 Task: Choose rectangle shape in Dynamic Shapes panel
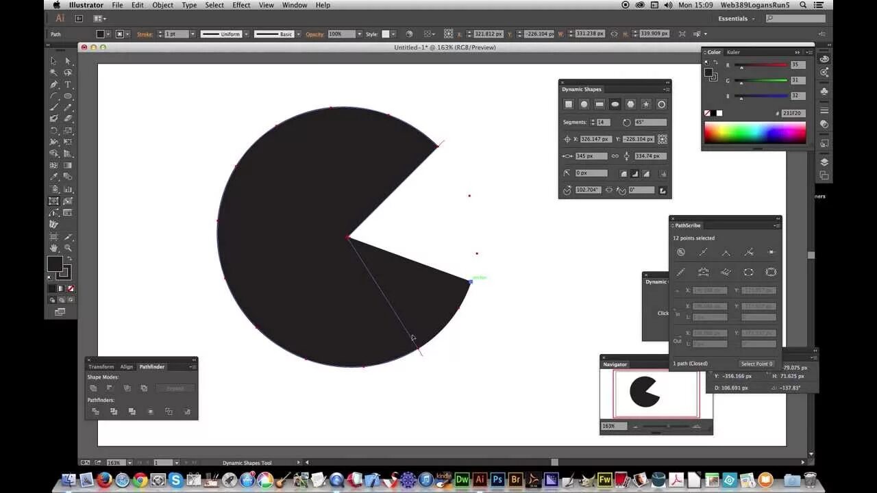click(x=568, y=104)
